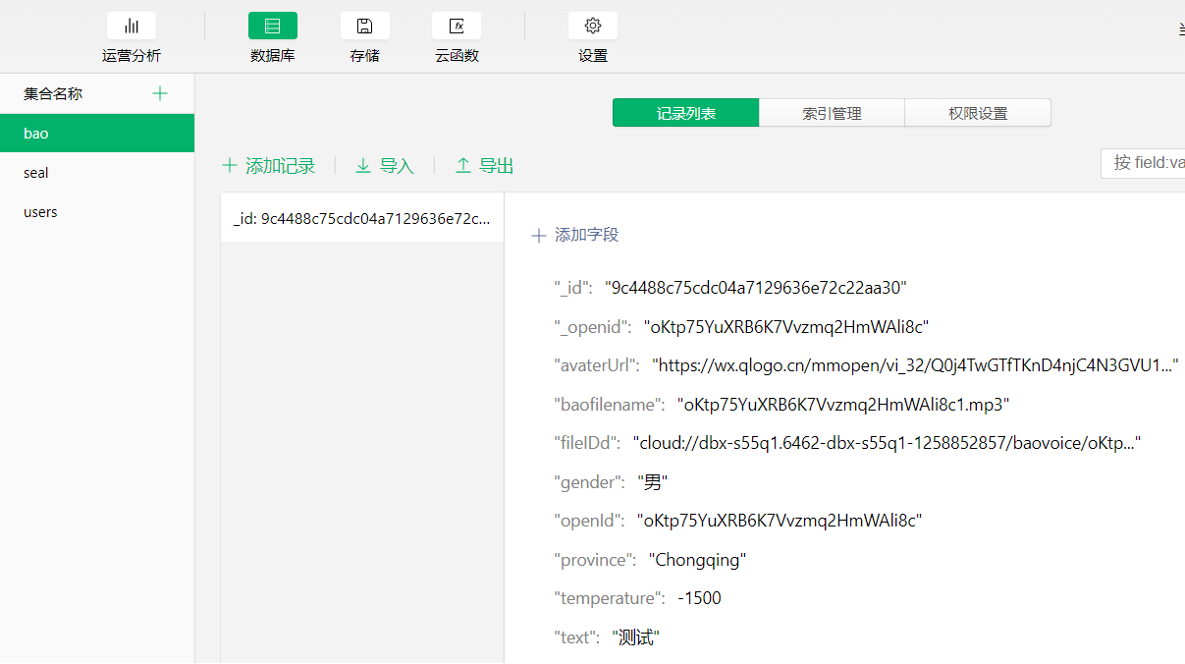The width and height of the screenshot is (1185, 664).
Task: Click the "_id" field value
Action: click(x=756, y=288)
